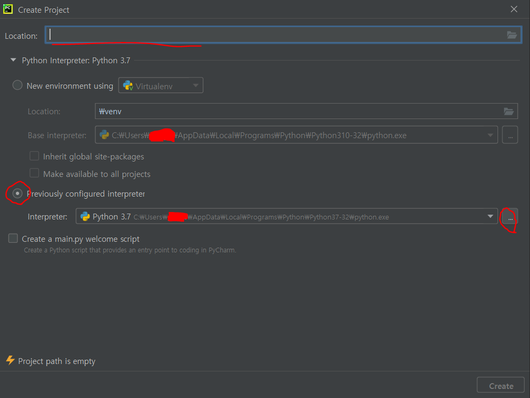The height and width of the screenshot is (398, 530).
Task: Click the main.py description hint text
Action: pos(130,250)
